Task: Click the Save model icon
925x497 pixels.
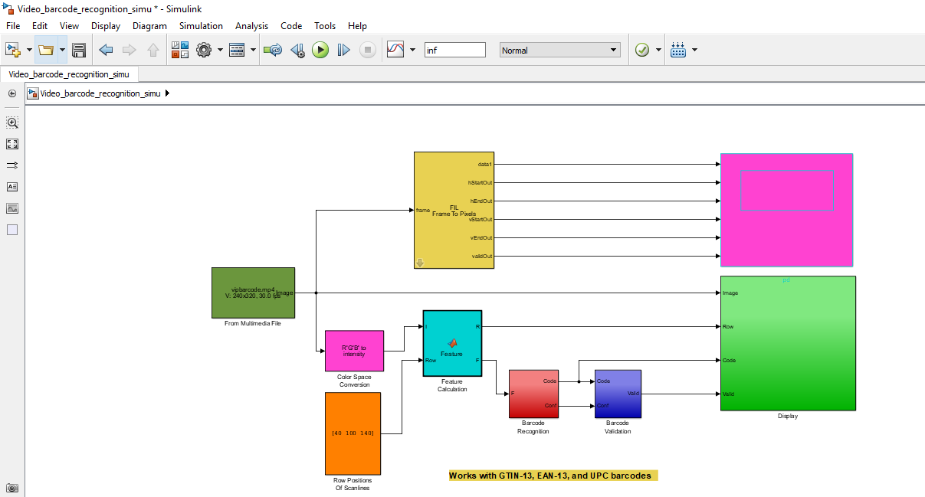Action: (x=78, y=51)
